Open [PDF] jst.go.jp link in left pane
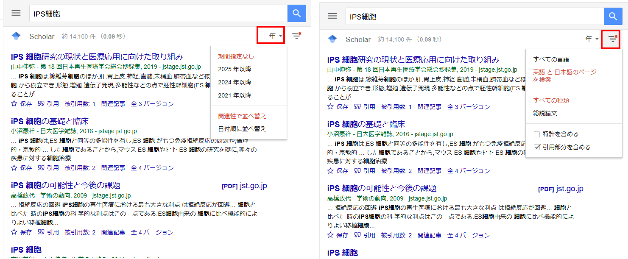This screenshot has width=628, height=259. 244,186
